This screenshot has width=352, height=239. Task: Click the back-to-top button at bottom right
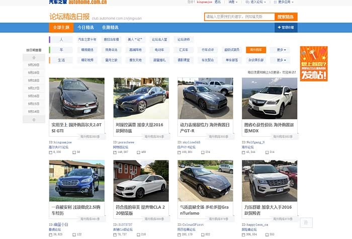point(306,222)
